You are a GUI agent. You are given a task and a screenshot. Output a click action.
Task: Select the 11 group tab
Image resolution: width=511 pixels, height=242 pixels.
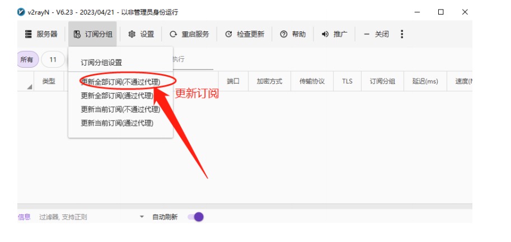tap(53, 60)
